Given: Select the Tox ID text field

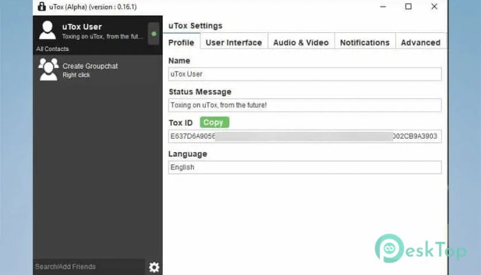Looking at the screenshot, I should [305, 136].
